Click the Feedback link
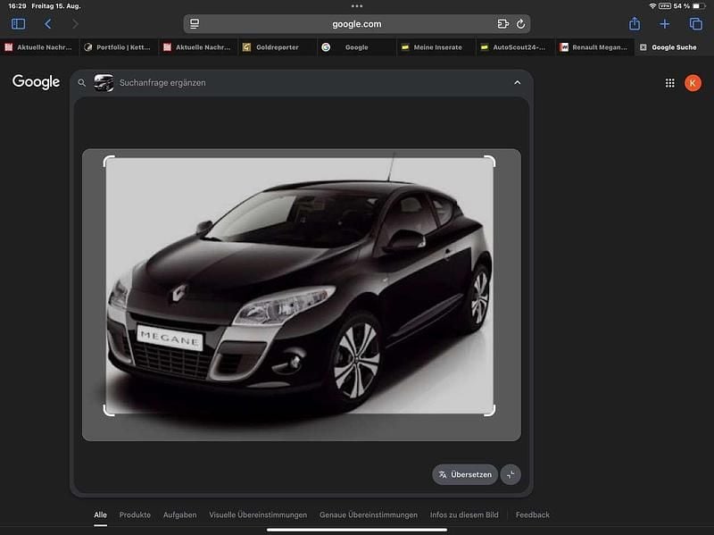The width and height of the screenshot is (714, 535). tap(532, 514)
